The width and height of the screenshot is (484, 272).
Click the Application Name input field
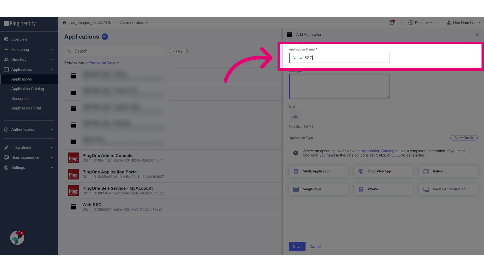click(x=339, y=58)
